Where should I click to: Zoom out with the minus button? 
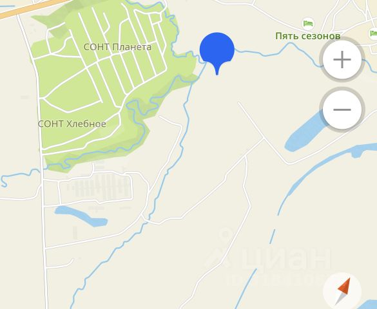click(x=342, y=109)
